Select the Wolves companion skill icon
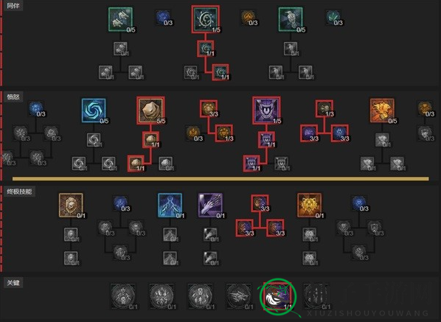Viewport: 441px width, 322px height. pyautogui.click(x=120, y=19)
